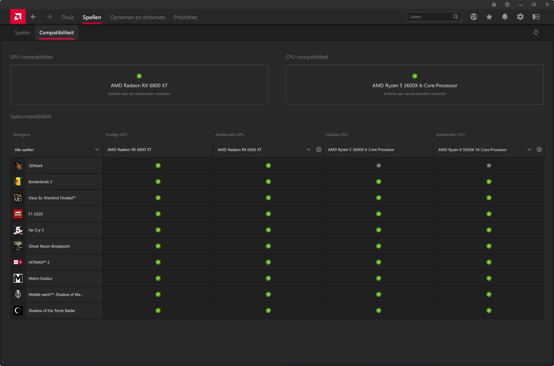Image resolution: width=554 pixels, height=366 pixels.
Task: Expand the Aanbevolen GPU RX 6900 XT dropdown
Action: point(308,150)
